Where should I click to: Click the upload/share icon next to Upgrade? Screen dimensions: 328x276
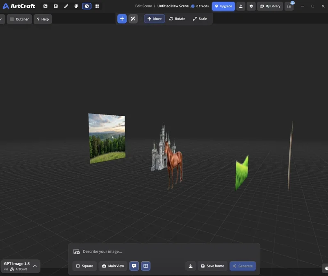[241, 6]
